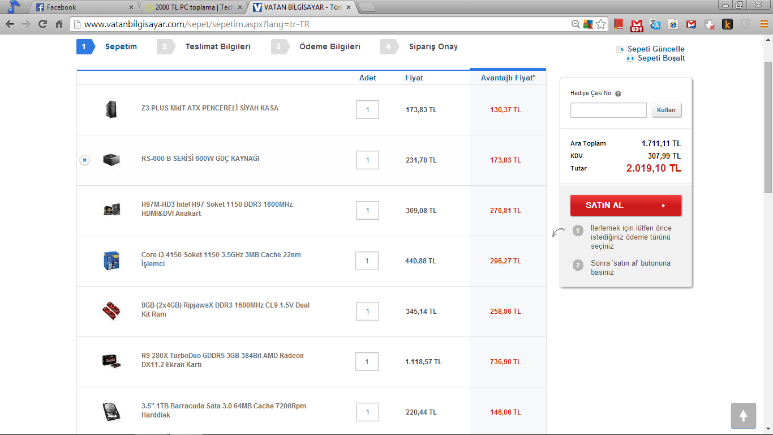The image size is (773, 435).
Task: Click the quantity field for R9 280X card
Action: [x=367, y=361]
